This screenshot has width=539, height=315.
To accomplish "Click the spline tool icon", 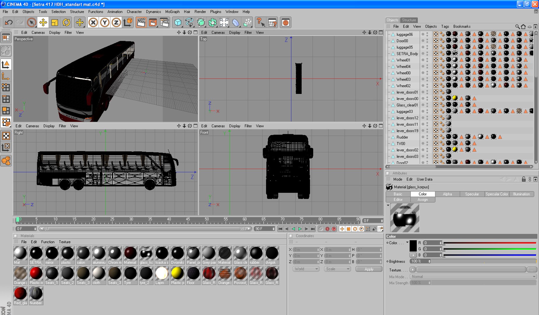I will click(x=189, y=22).
